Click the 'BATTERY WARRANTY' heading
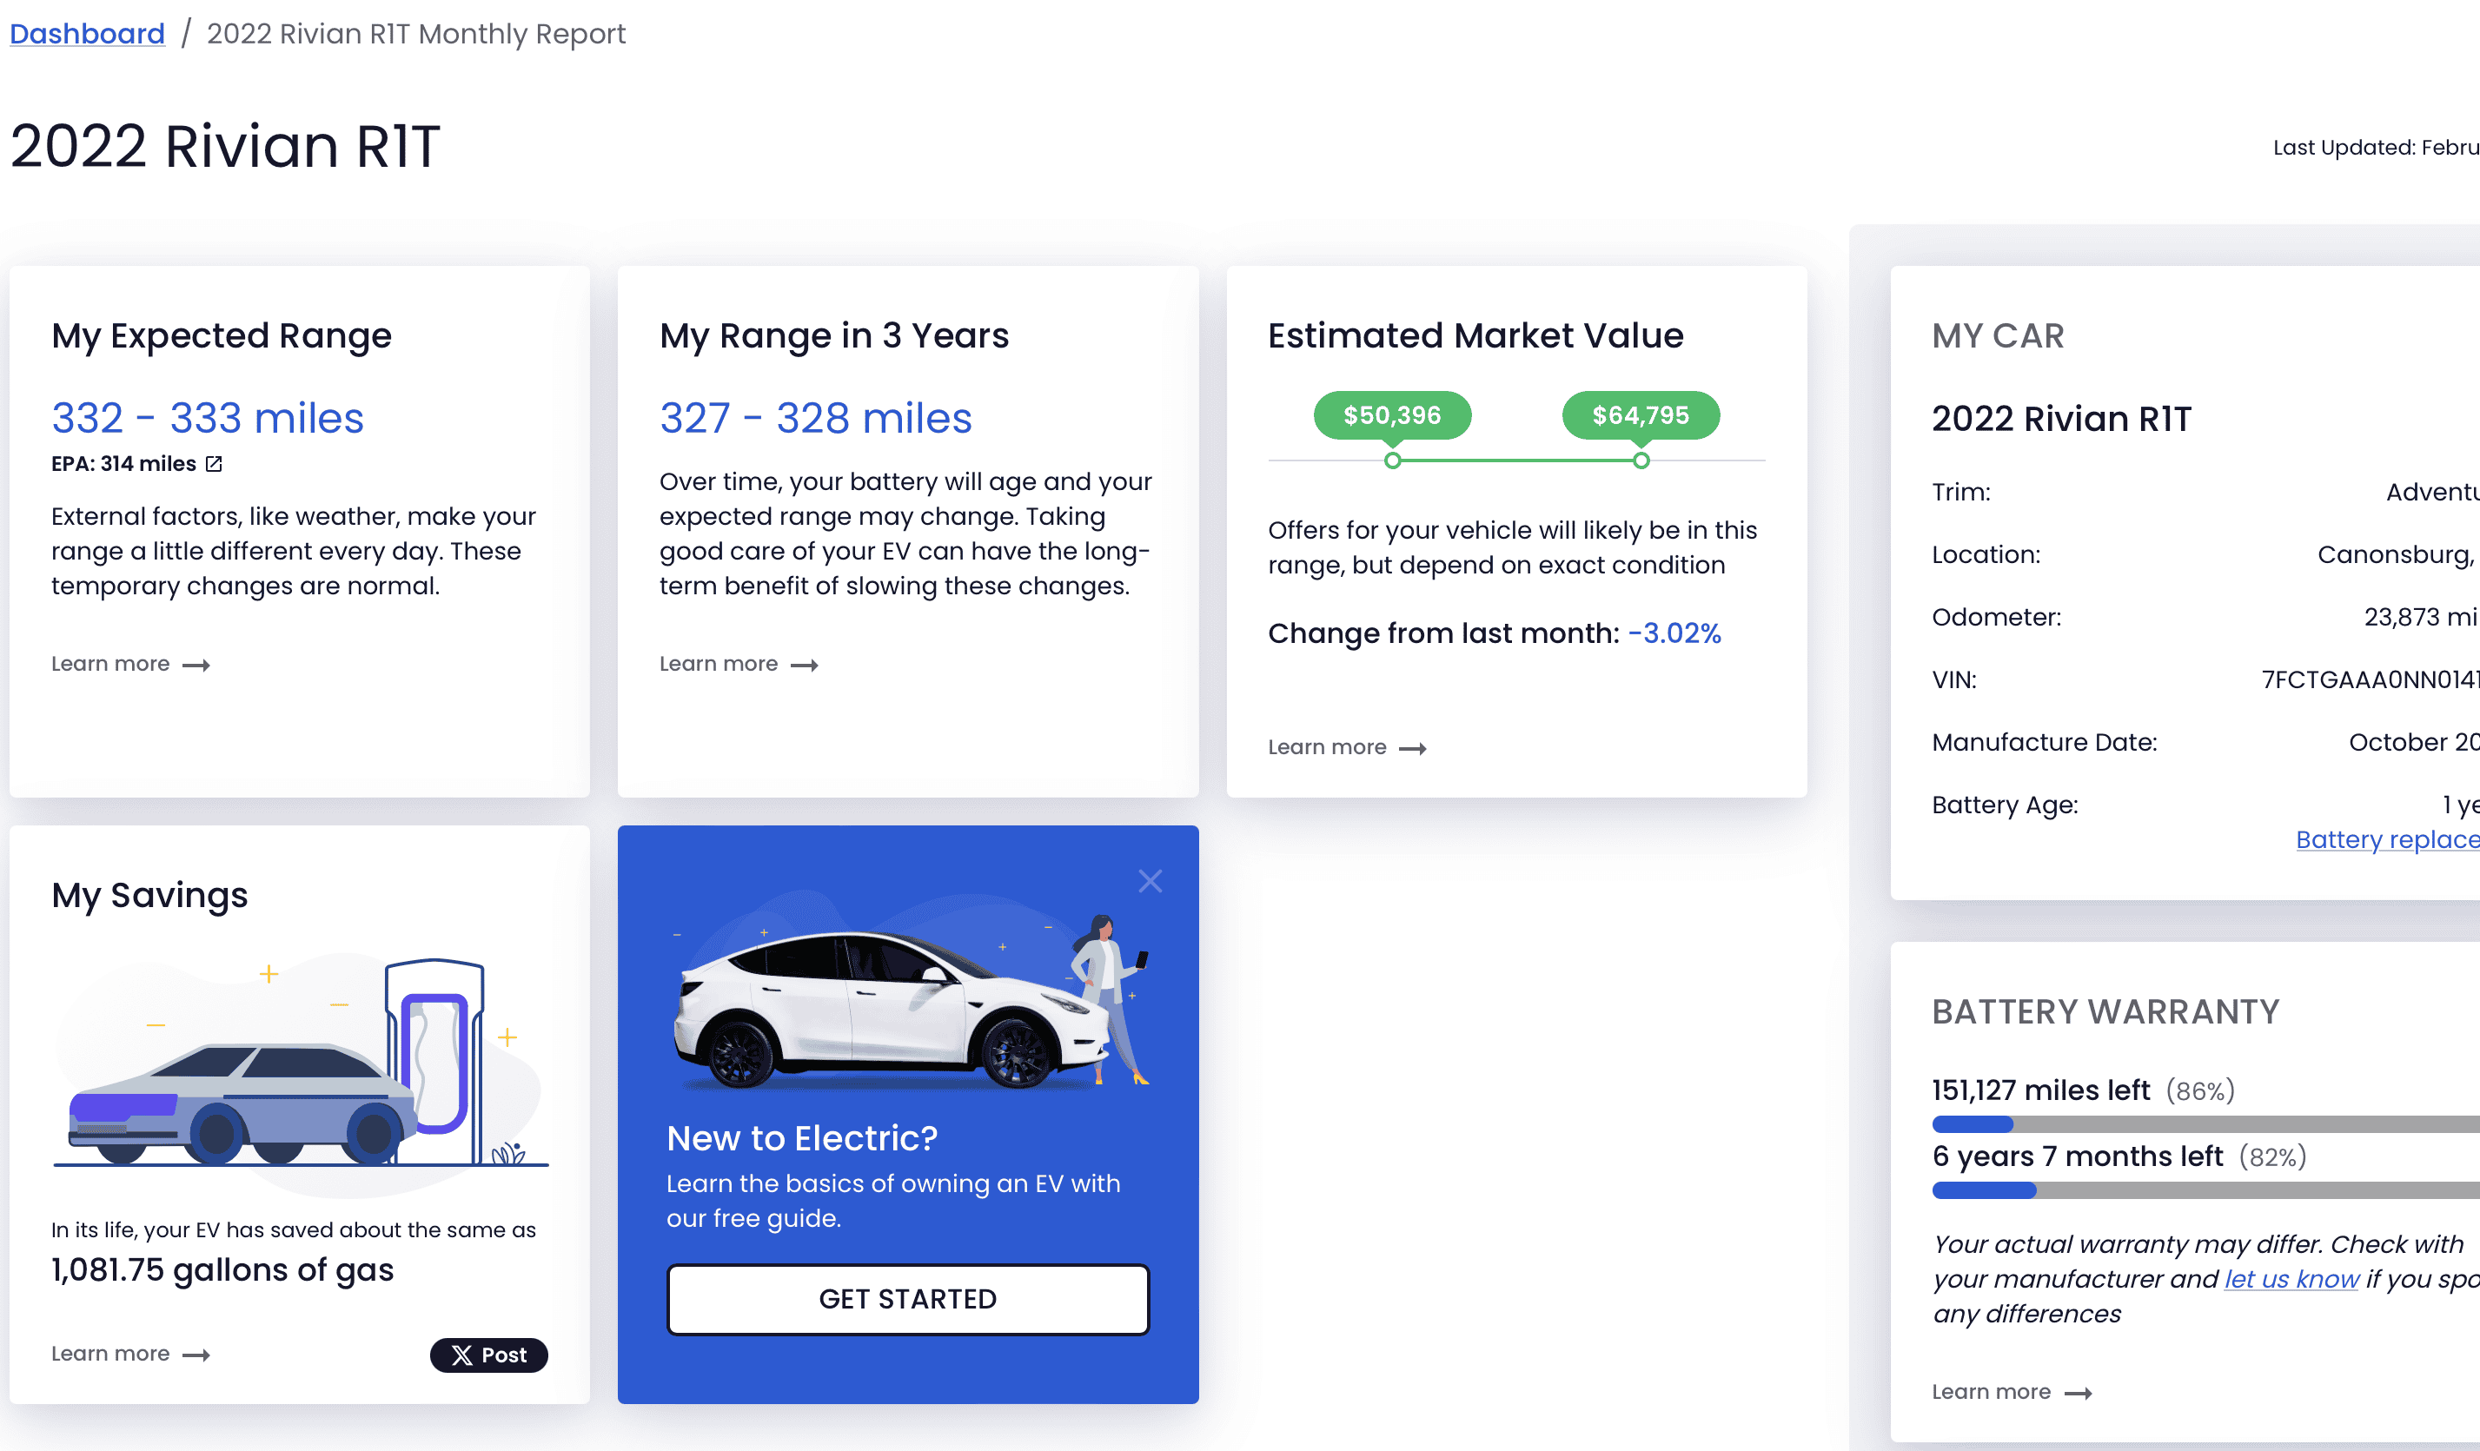Viewport: 2480px width, 1451px height. pos(2105,1011)
